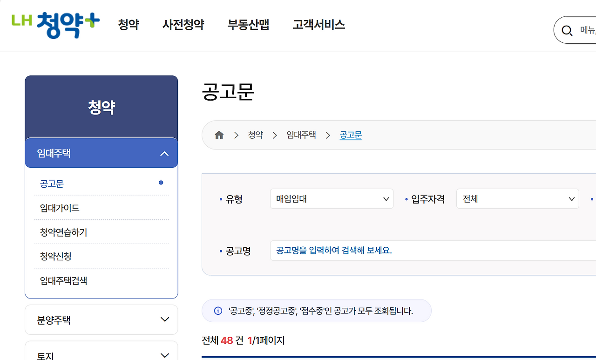This screenshot has width=596, height=360.
Task: Open the 부동산맵 top menu
Action: (249, 25)
